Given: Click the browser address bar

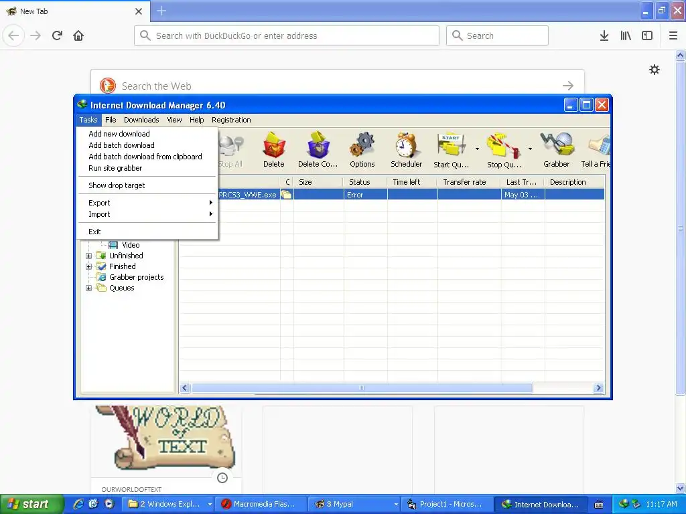Looking at the screenshot, I should click(287, 35).
